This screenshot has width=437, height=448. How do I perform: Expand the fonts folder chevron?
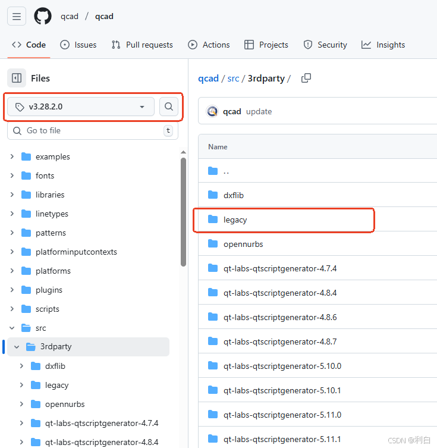[12, 176]
